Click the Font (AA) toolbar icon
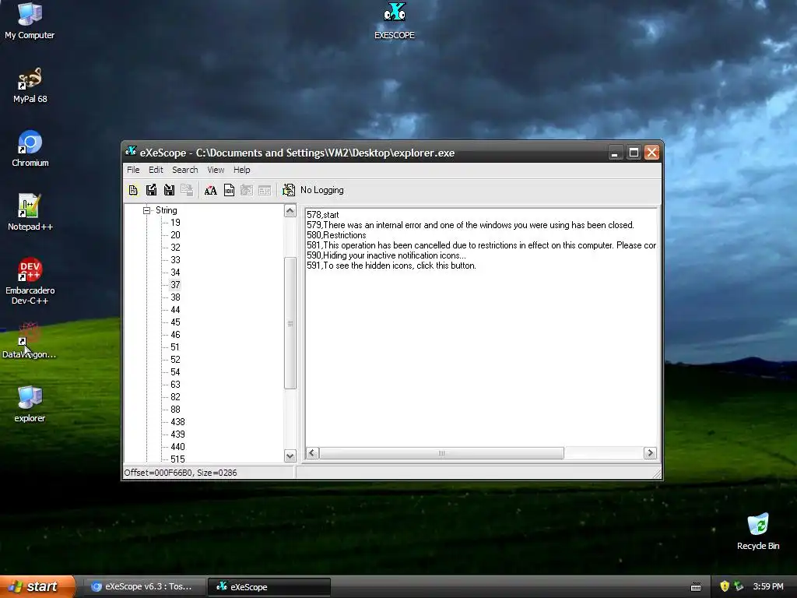The height and width of the screenshot is (598, 797). (210, 190)
